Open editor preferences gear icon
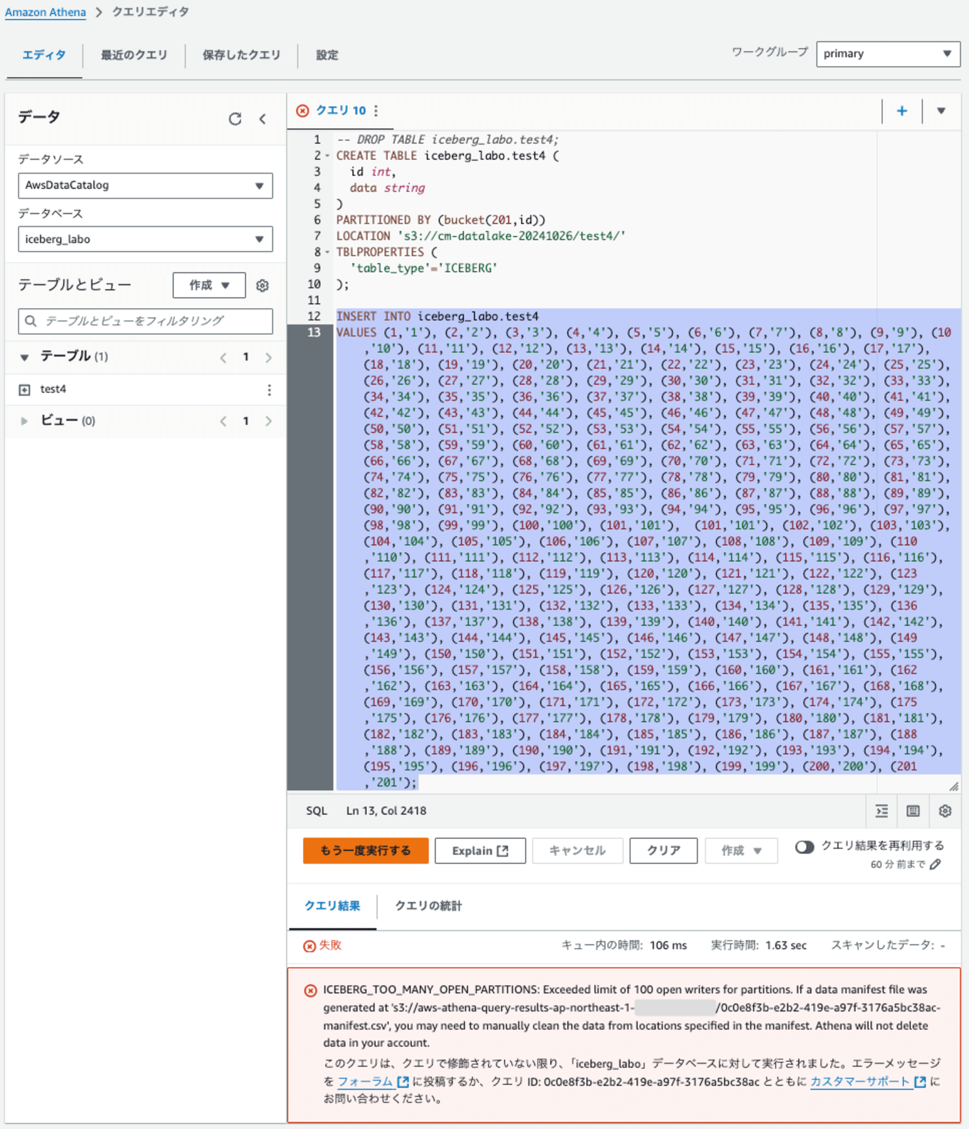 coord(945,811)
